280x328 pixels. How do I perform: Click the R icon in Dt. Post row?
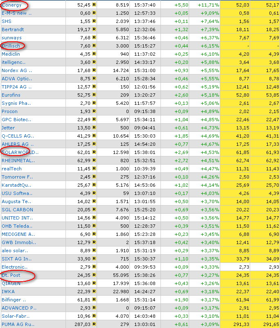[x=94, y=275]
